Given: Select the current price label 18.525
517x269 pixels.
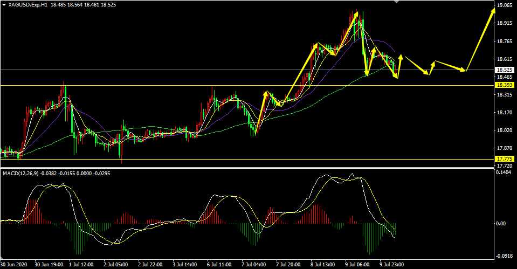Looking at the screenshot, I should [505, 70].
